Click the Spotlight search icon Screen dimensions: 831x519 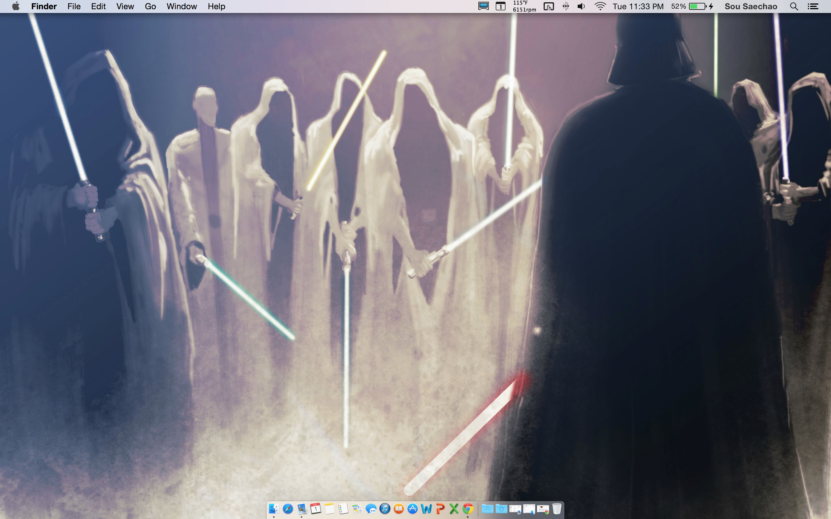click(x=793, y=7)
